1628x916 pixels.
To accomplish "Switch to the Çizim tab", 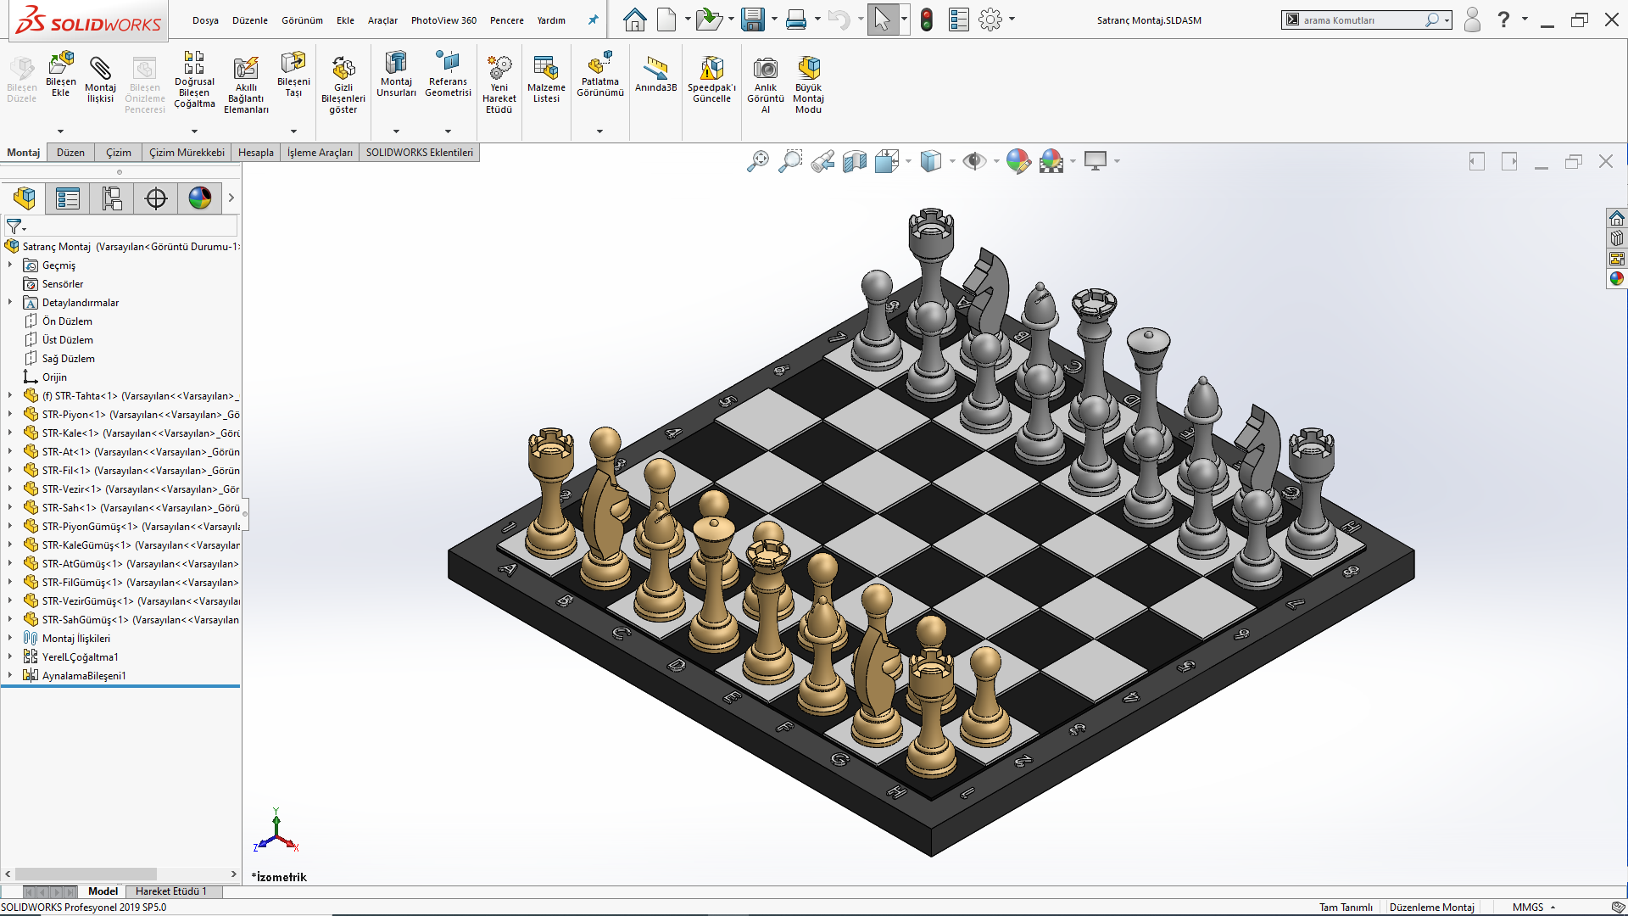I will pos(118,153).
